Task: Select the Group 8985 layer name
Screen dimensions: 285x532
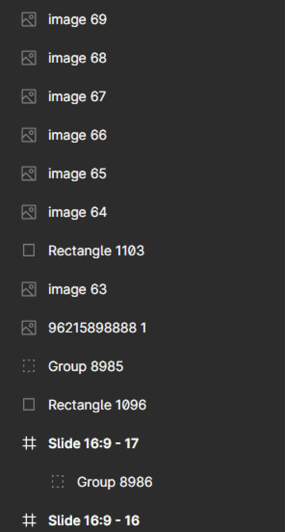Action: pos(86,367)
